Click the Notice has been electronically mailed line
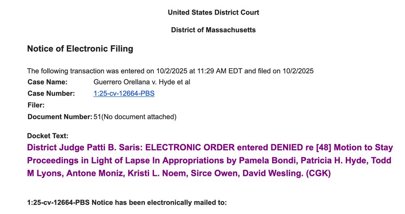Viewport: 405px width, 214px height. coord(127,202)
